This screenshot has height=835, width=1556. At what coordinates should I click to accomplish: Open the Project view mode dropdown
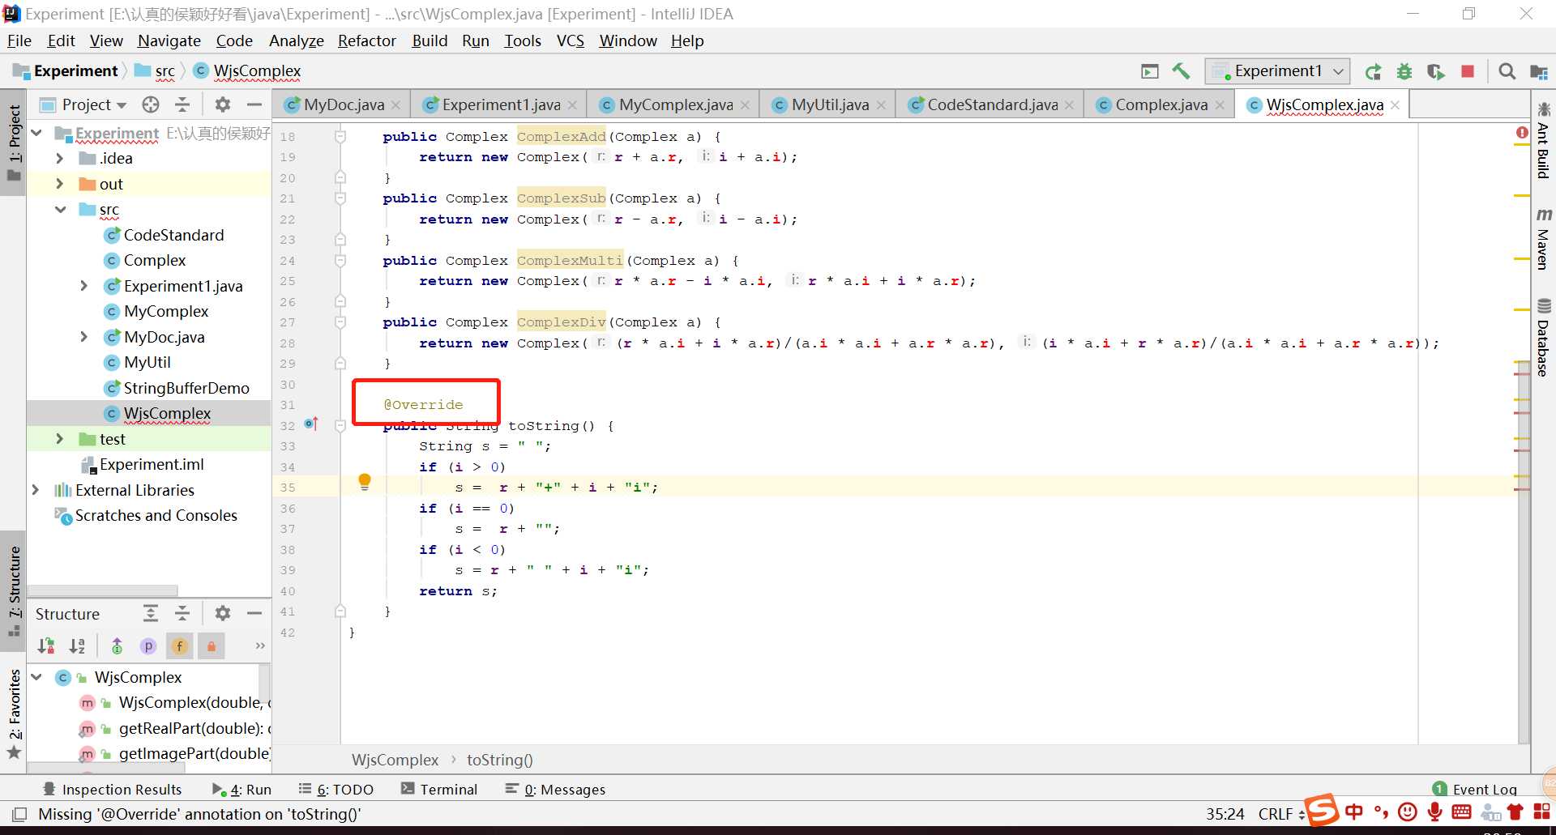point(94,104)
